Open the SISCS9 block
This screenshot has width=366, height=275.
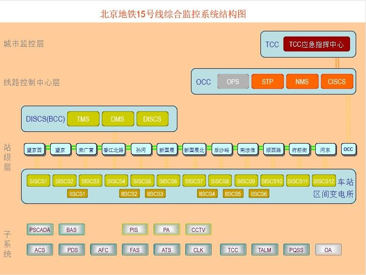246,181
